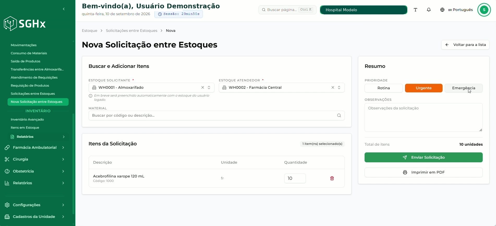Select Urgente priority

tap(424, 88)
